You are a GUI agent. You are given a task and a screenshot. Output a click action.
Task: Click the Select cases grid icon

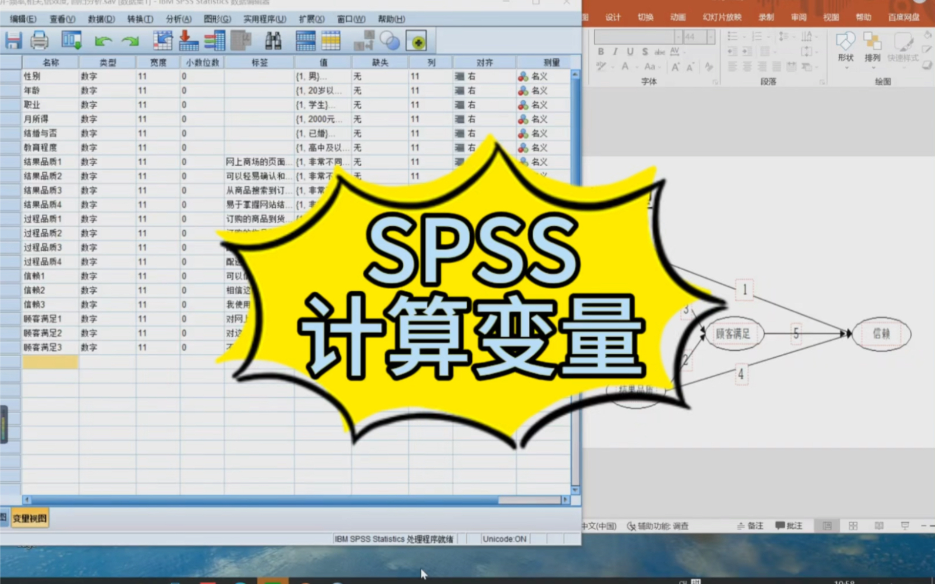pos(331,41)
